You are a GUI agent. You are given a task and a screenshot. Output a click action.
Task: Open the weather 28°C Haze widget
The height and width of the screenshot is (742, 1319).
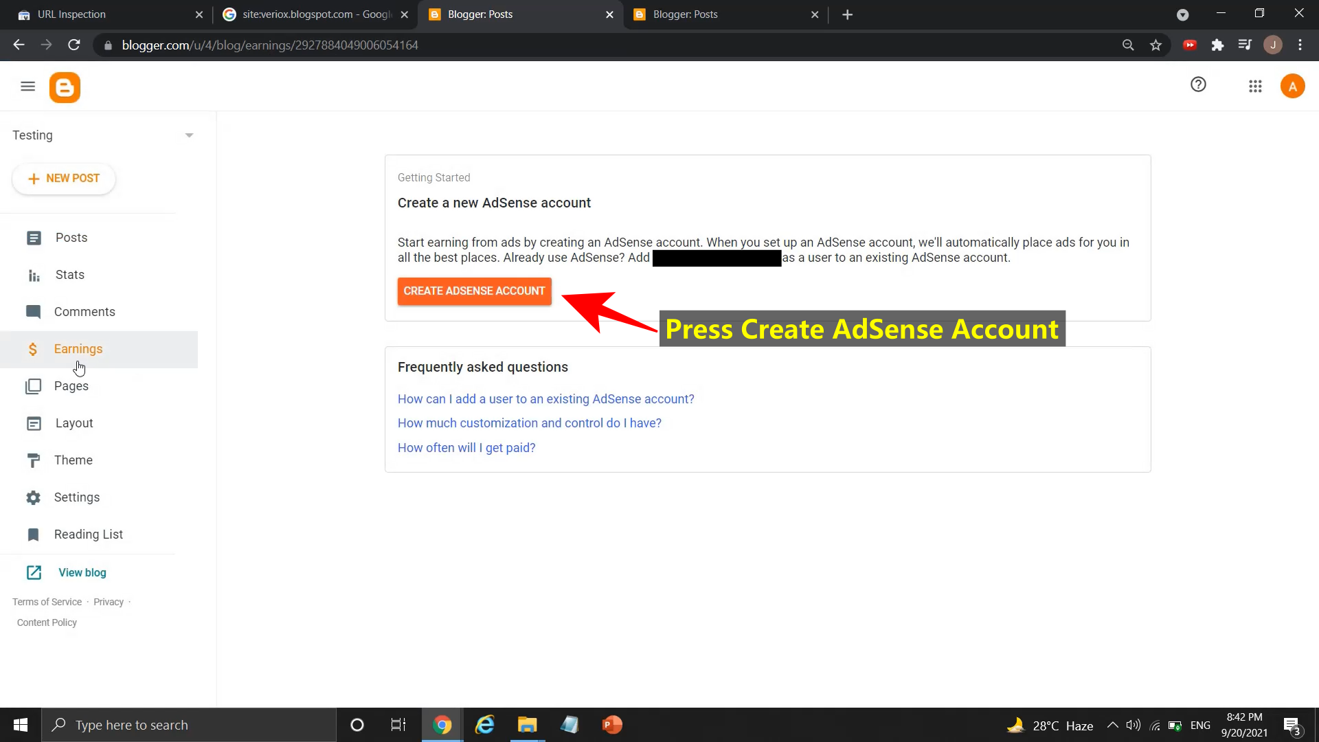[x=1050, y=726]
